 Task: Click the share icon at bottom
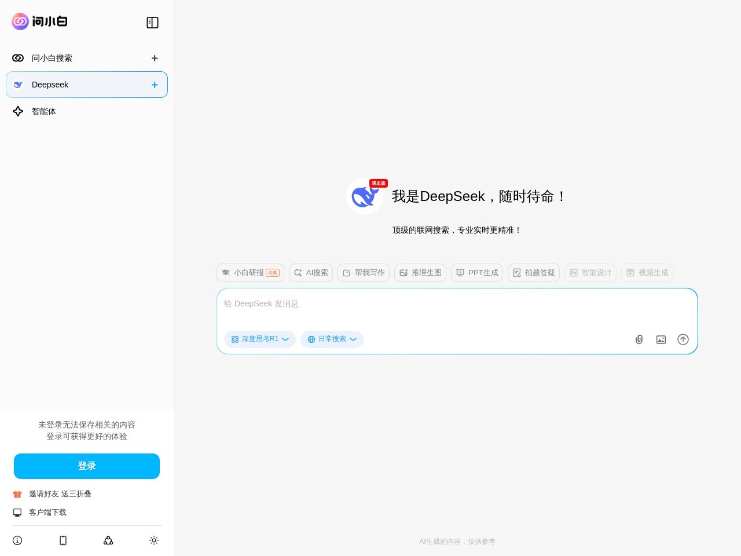(x=108, y=540)
